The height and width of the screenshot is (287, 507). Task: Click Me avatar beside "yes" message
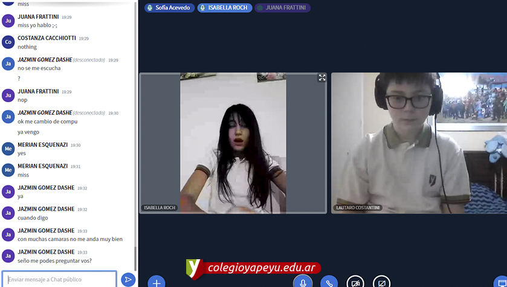(x=8, y=149)
